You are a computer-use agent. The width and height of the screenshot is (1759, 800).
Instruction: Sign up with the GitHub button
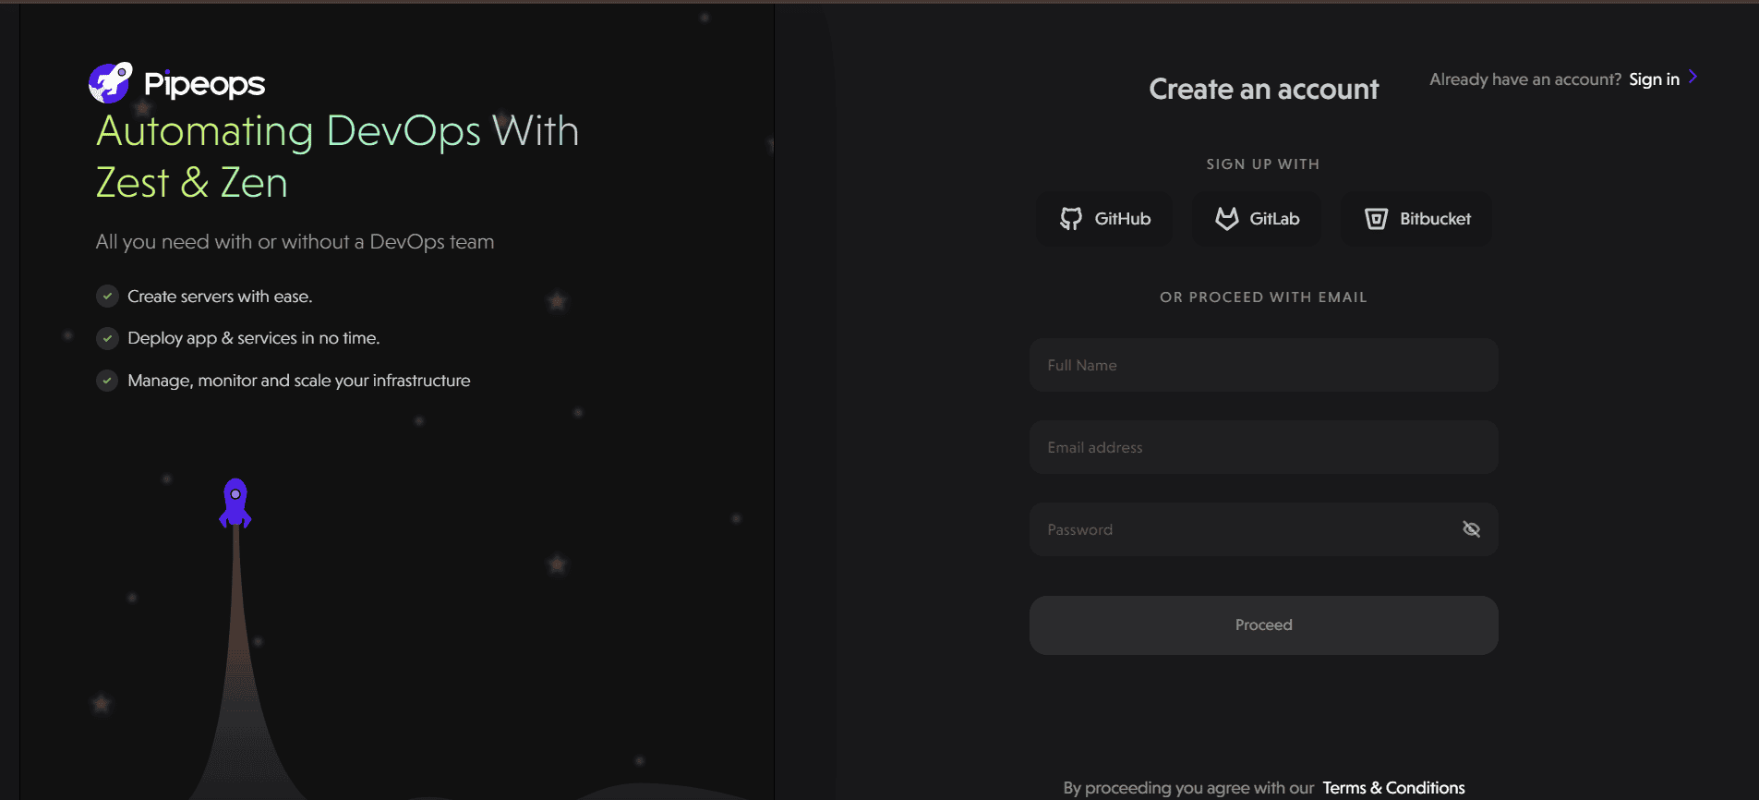[x=1104, y=219]
